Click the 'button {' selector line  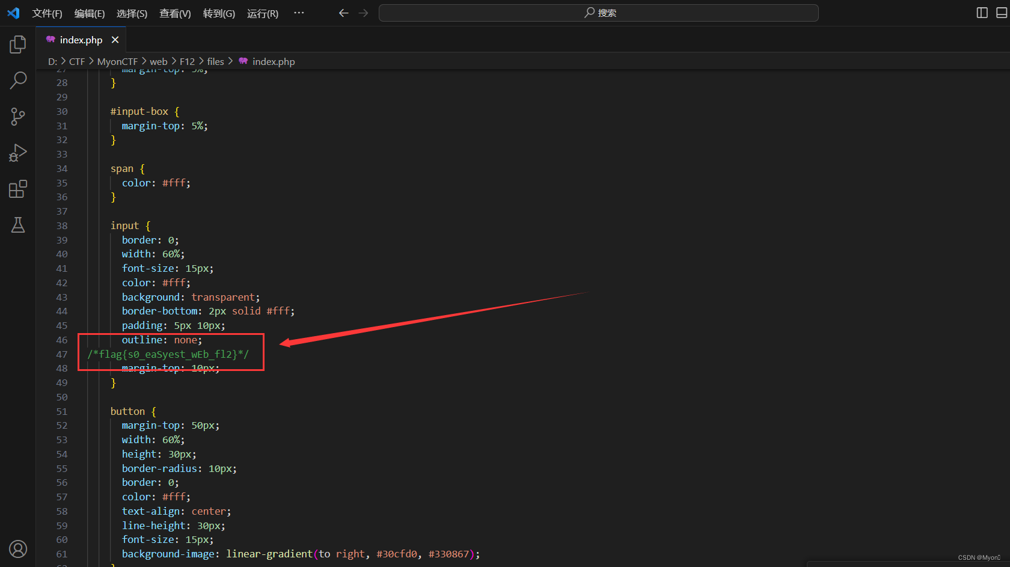[133, 411]
